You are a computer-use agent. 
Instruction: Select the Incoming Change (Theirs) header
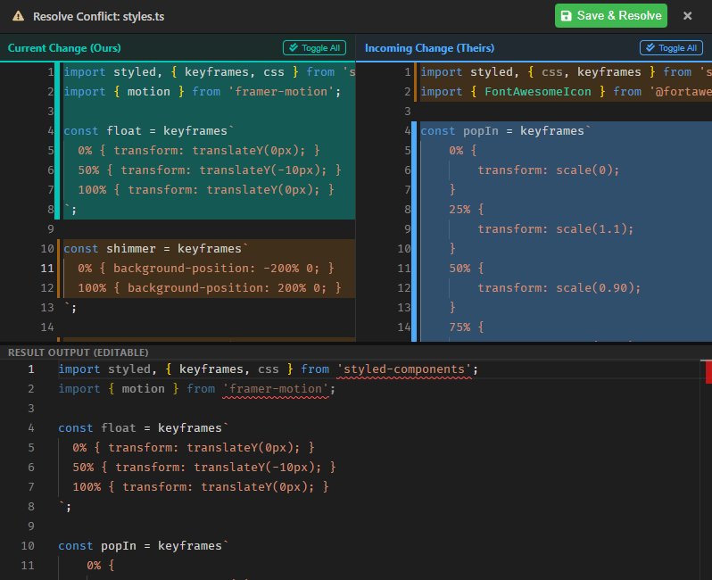point(429,48)
